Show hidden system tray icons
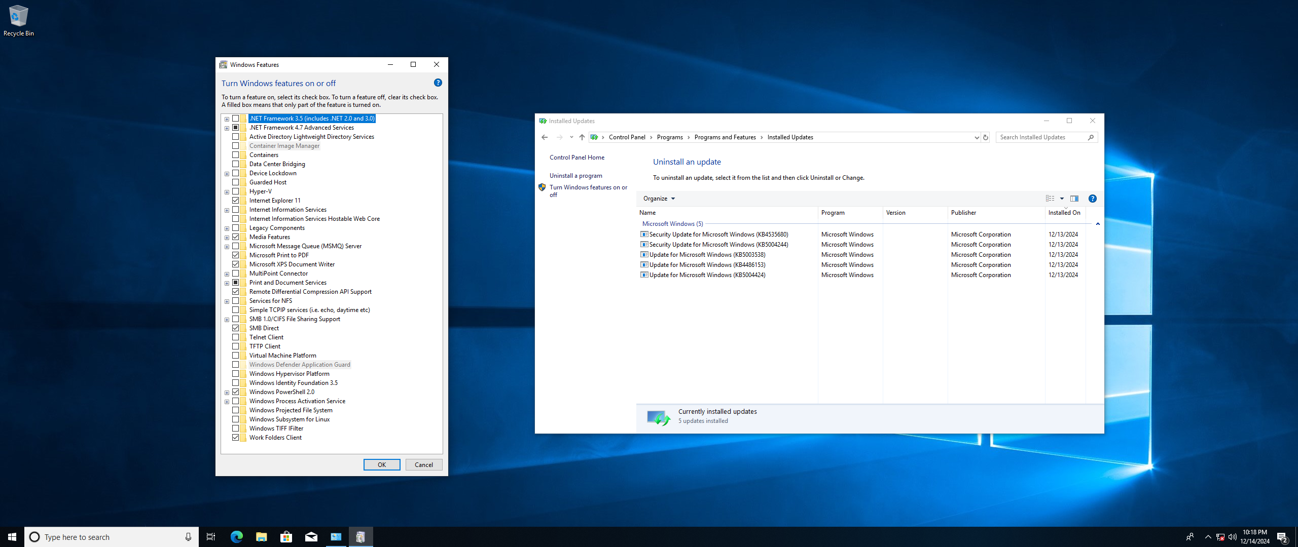 pyautogui.click(x=1208, y=537)
